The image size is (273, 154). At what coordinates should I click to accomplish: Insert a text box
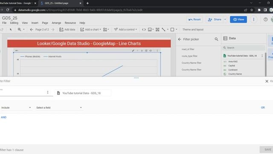[x=157, y=30]
